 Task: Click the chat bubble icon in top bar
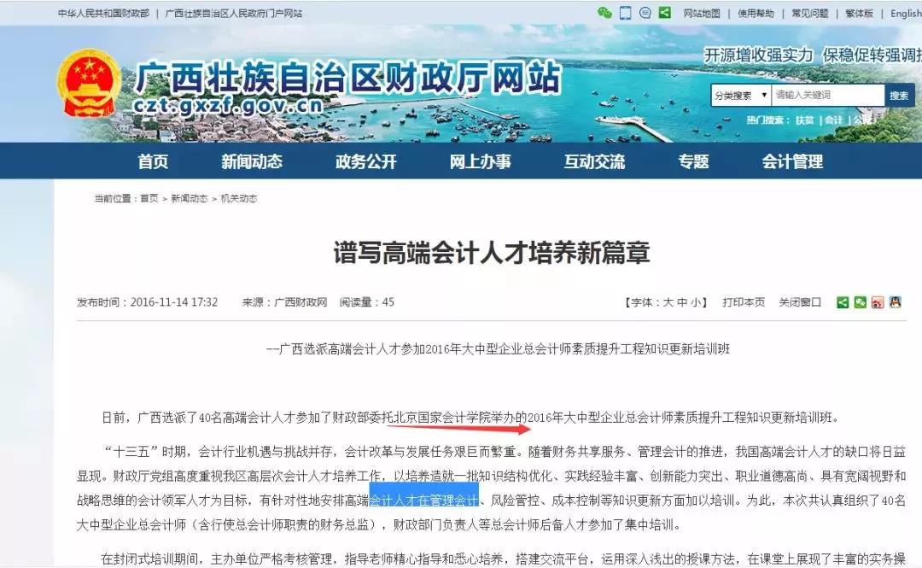[x=645, y=12]
